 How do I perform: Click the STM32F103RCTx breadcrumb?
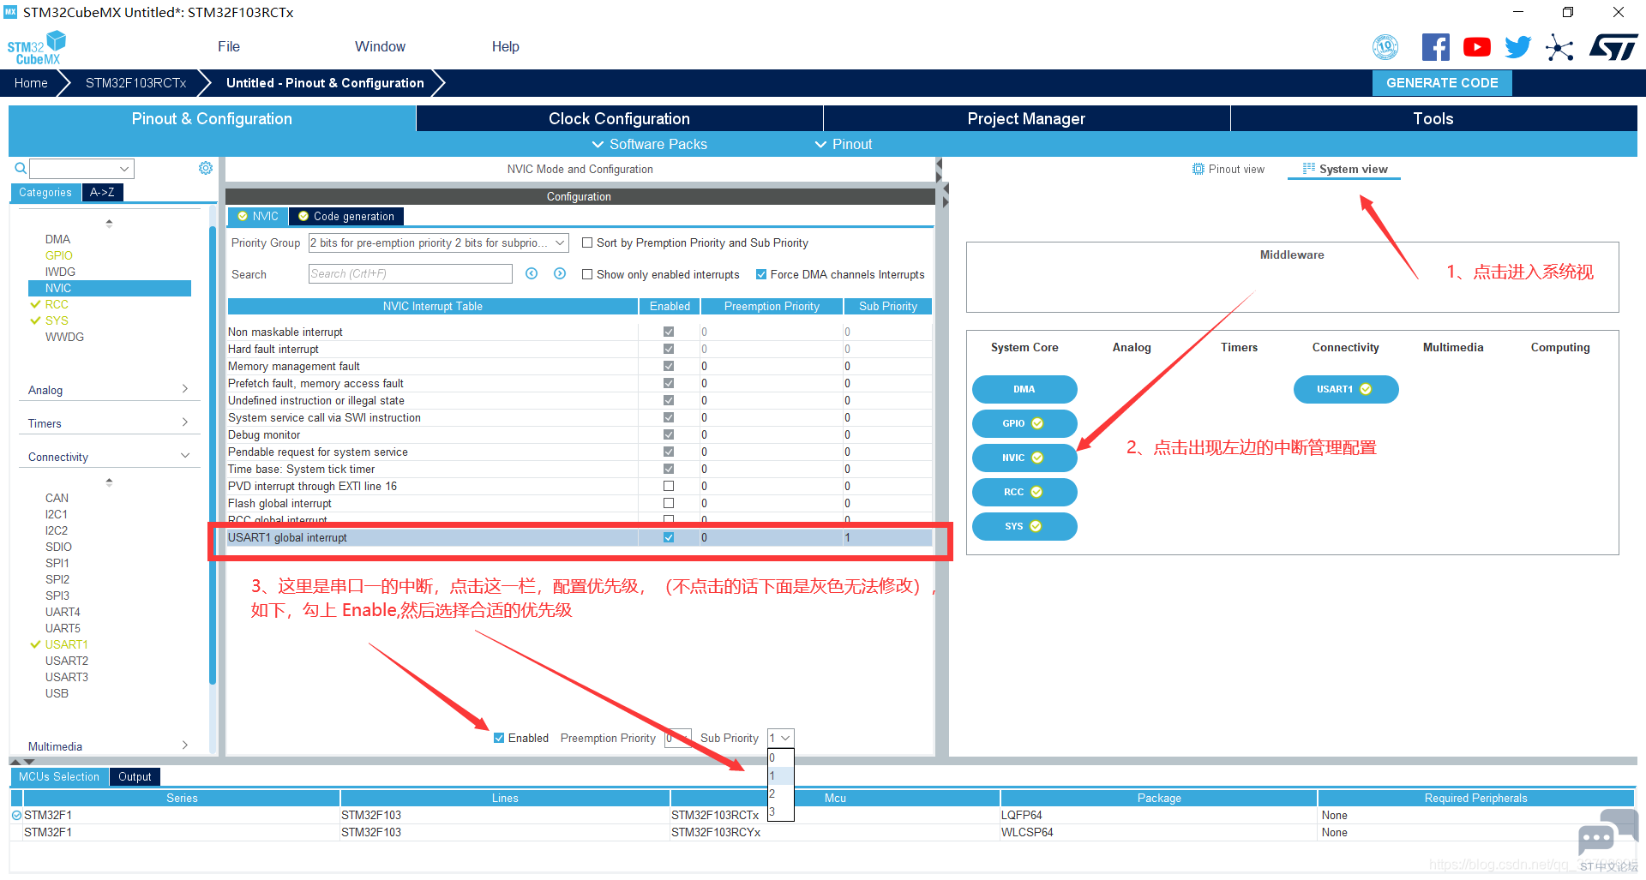pyautogui.click(x=135, y=83)
